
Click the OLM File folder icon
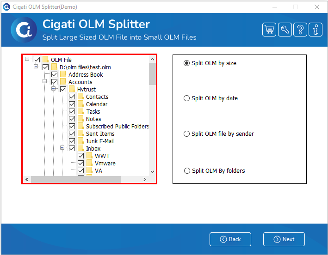(x=46, y=60)
